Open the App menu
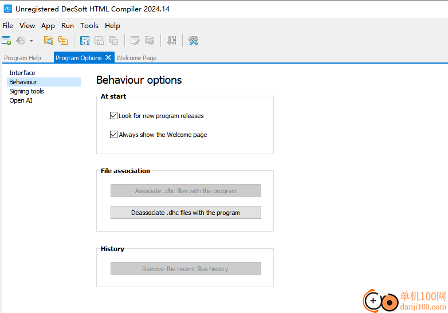Screen dimensions: 448x313 [x=48, y=26]
